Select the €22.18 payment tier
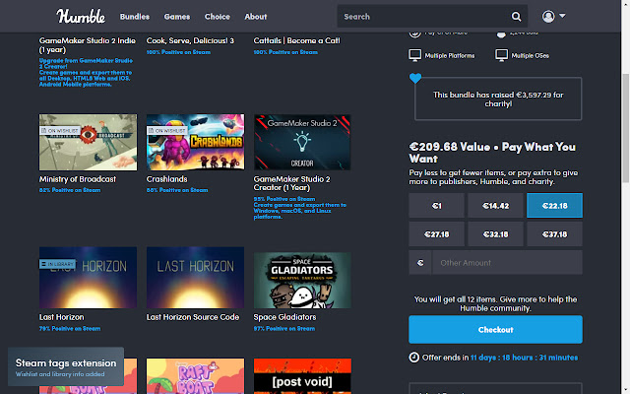The width and height of the screenshot is (630, 394). tap(554, 206)
